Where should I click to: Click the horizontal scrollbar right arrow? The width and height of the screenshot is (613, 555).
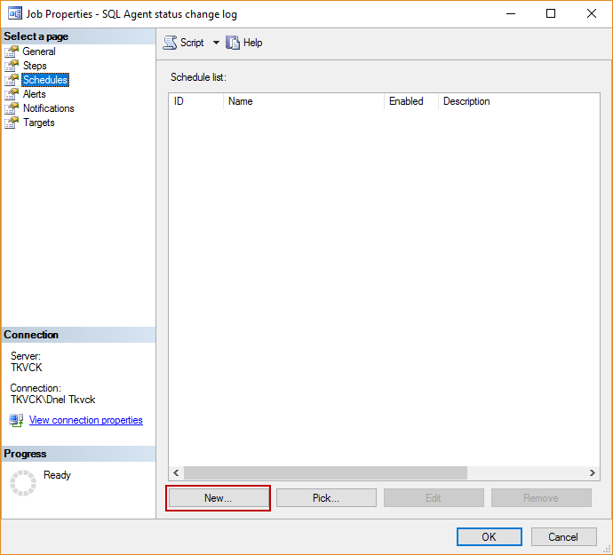pyautogui.click(x=593, y=473)
